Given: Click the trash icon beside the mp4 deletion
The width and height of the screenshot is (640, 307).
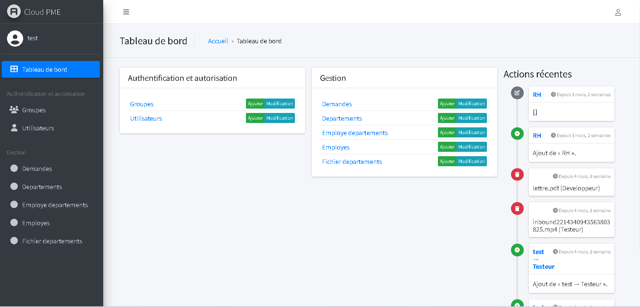Looking at the screenshot, I should 517,208.
